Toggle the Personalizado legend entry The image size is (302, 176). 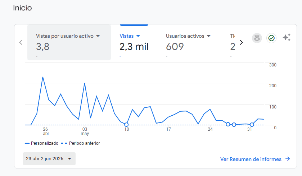[42, 143]
